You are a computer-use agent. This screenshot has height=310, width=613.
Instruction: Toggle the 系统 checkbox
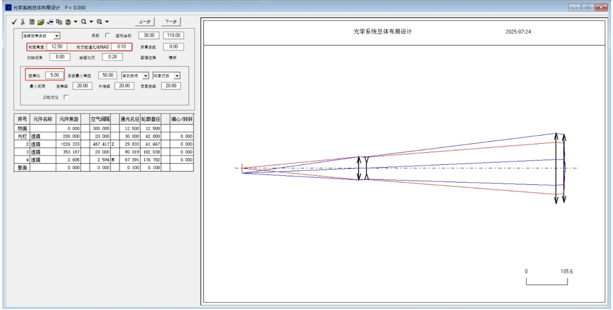click(x=108, y=35)
